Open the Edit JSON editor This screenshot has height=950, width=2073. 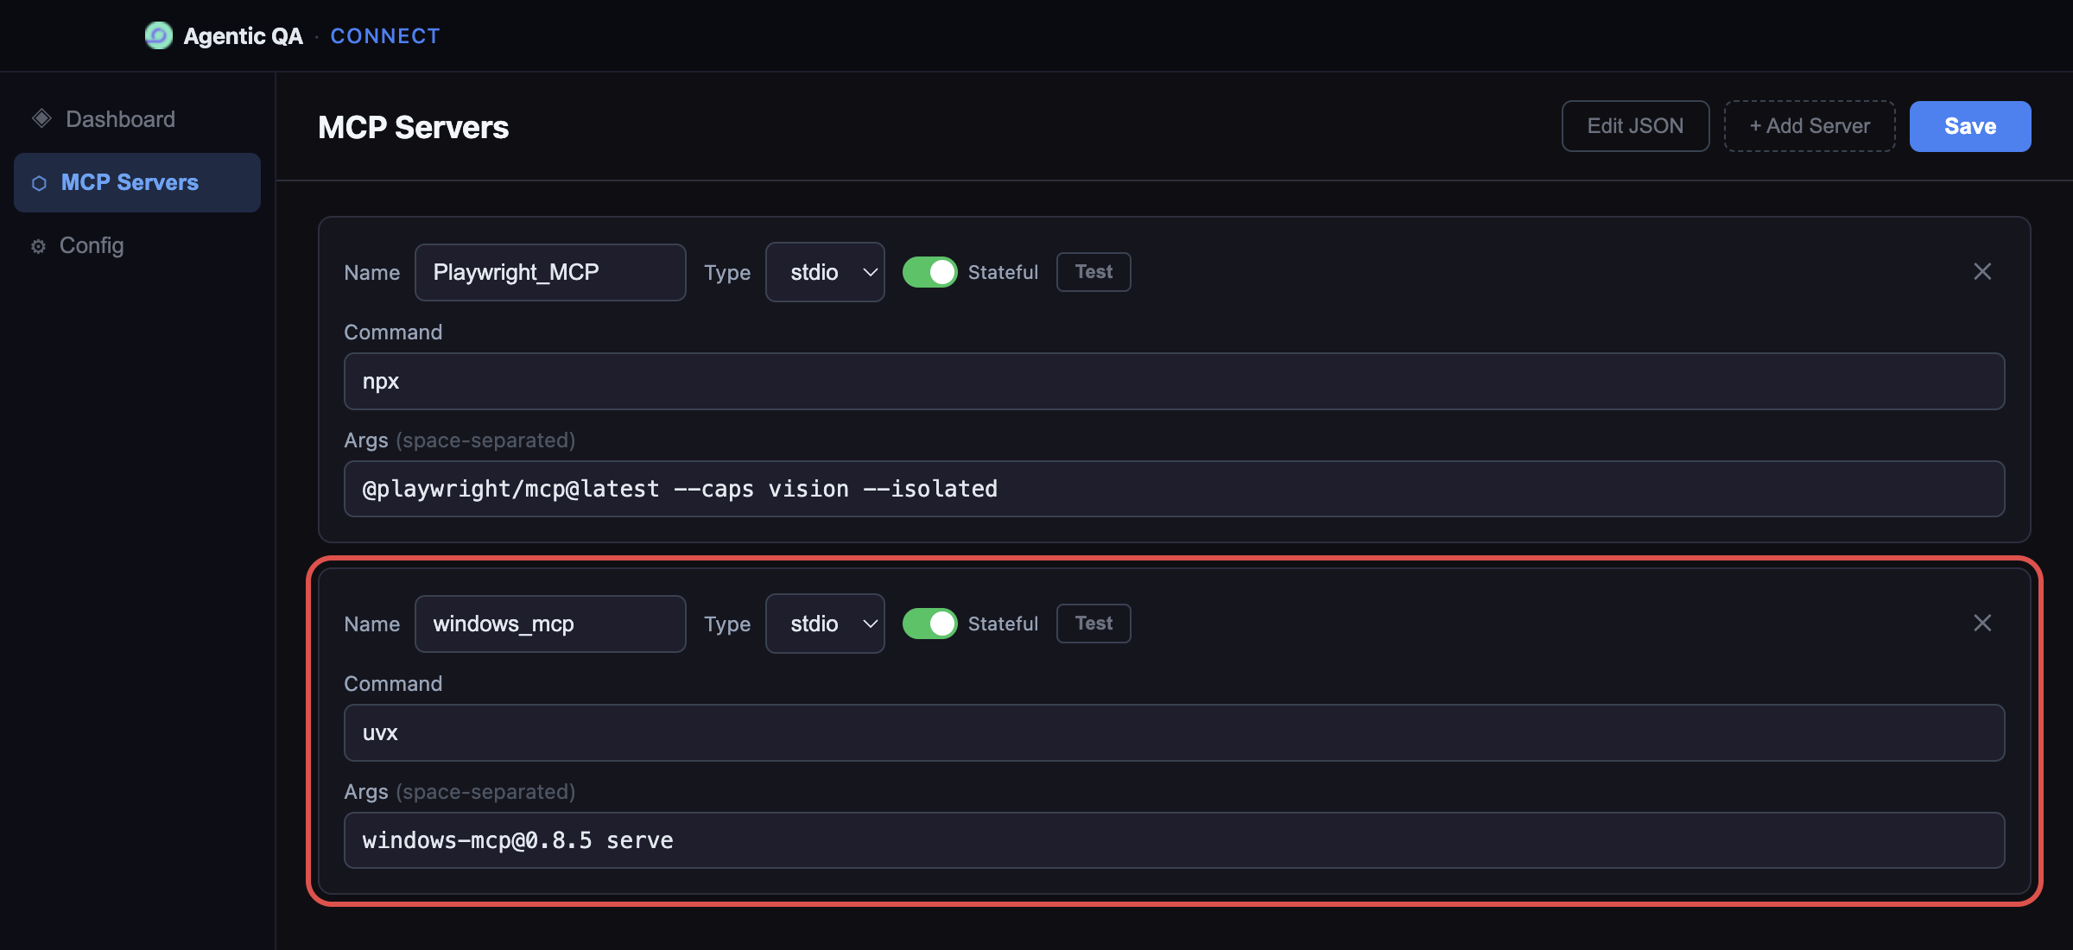[1635, 126]
